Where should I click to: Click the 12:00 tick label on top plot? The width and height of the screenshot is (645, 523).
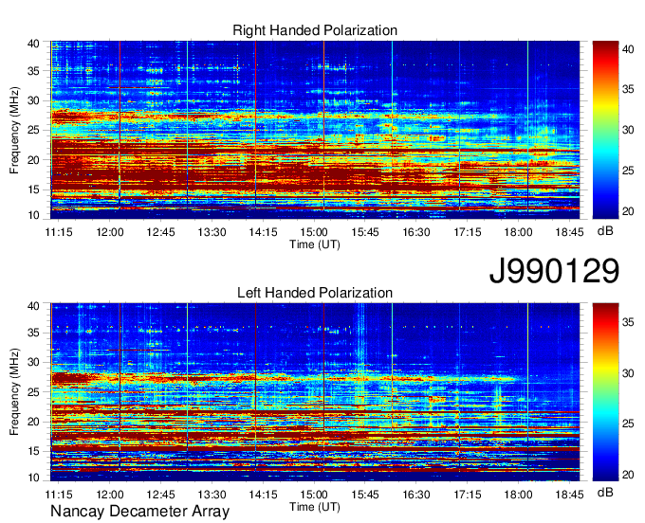click(x=110, y=232)
